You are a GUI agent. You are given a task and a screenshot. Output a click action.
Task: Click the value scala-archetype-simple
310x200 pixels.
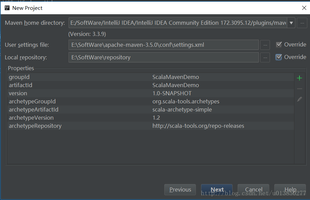(x=182, y=109)
